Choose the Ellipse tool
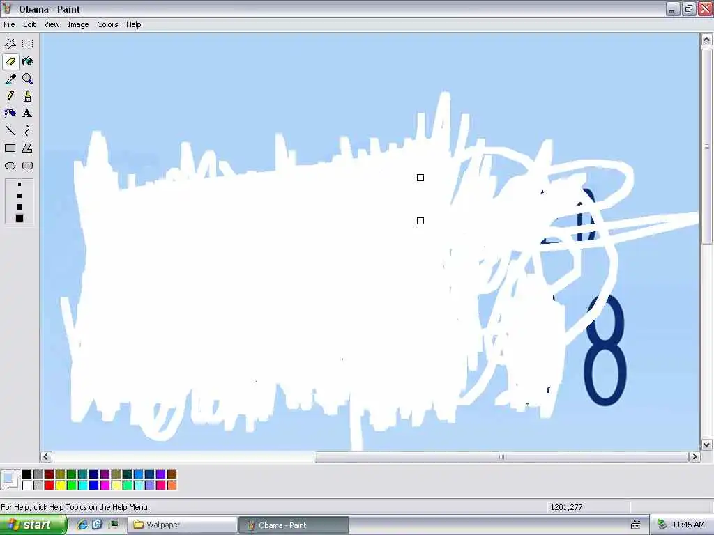This screenshot has width=714, height=535. [10, 166]
